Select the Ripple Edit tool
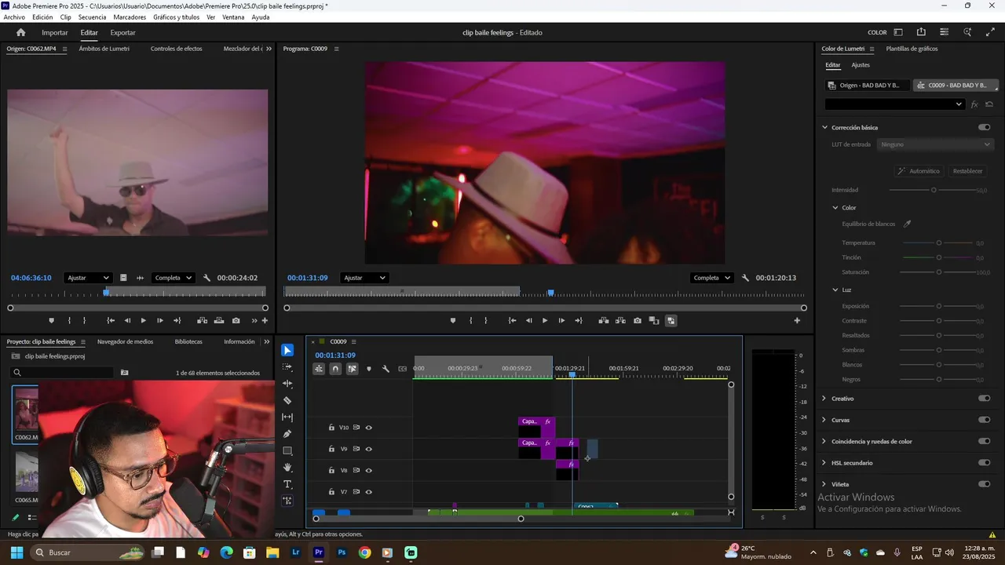The height and width of the screenshot is (565, 1005). (287, 384)
